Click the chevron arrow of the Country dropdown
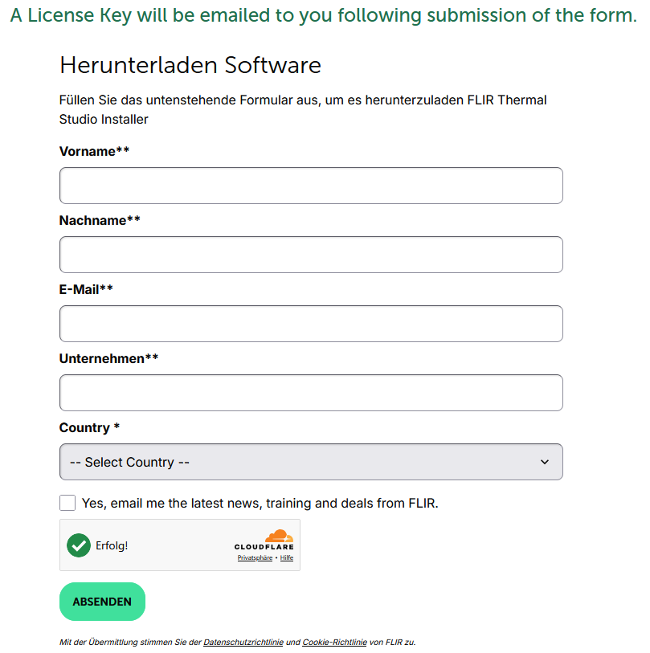The height and width of the screenshot is (653, 650). click(545, 462)
